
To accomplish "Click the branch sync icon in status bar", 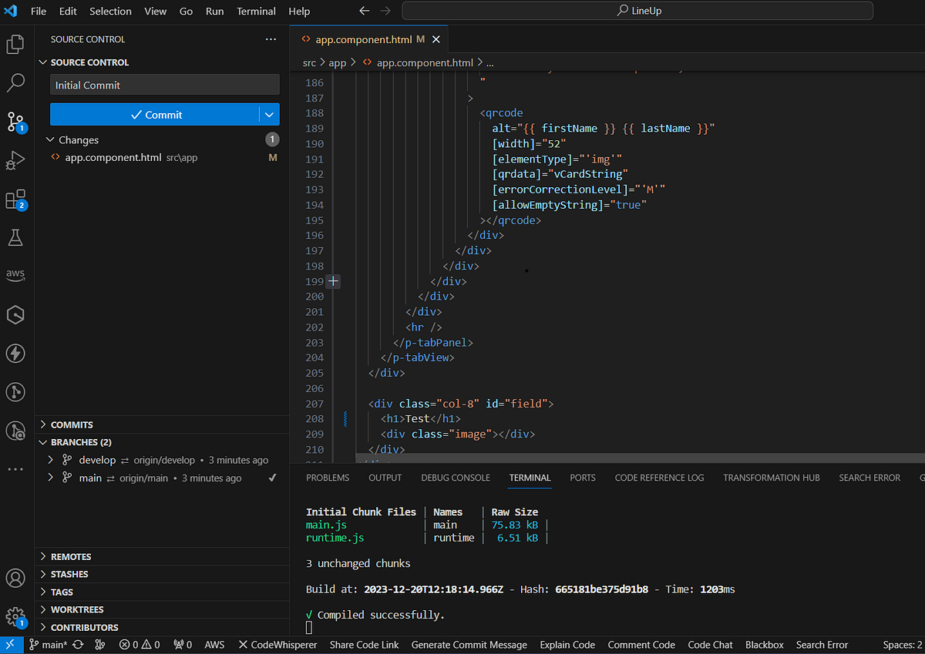I will (x=76, y=645).
